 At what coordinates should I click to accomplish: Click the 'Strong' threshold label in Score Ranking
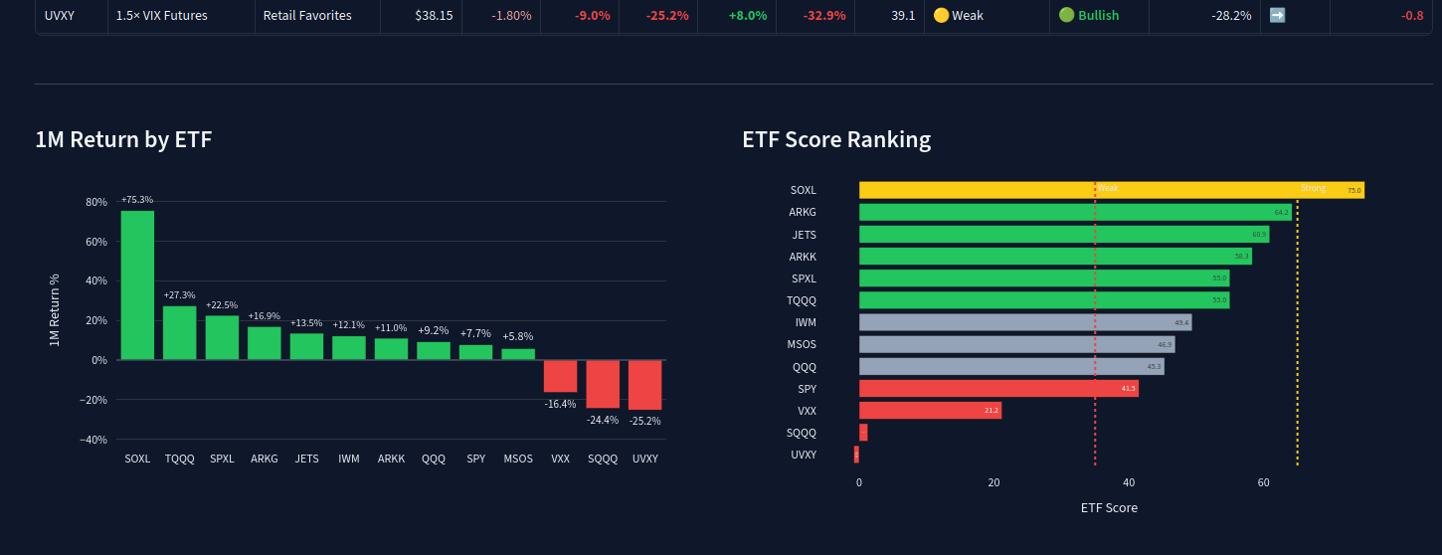click(x=1313, y=188)
